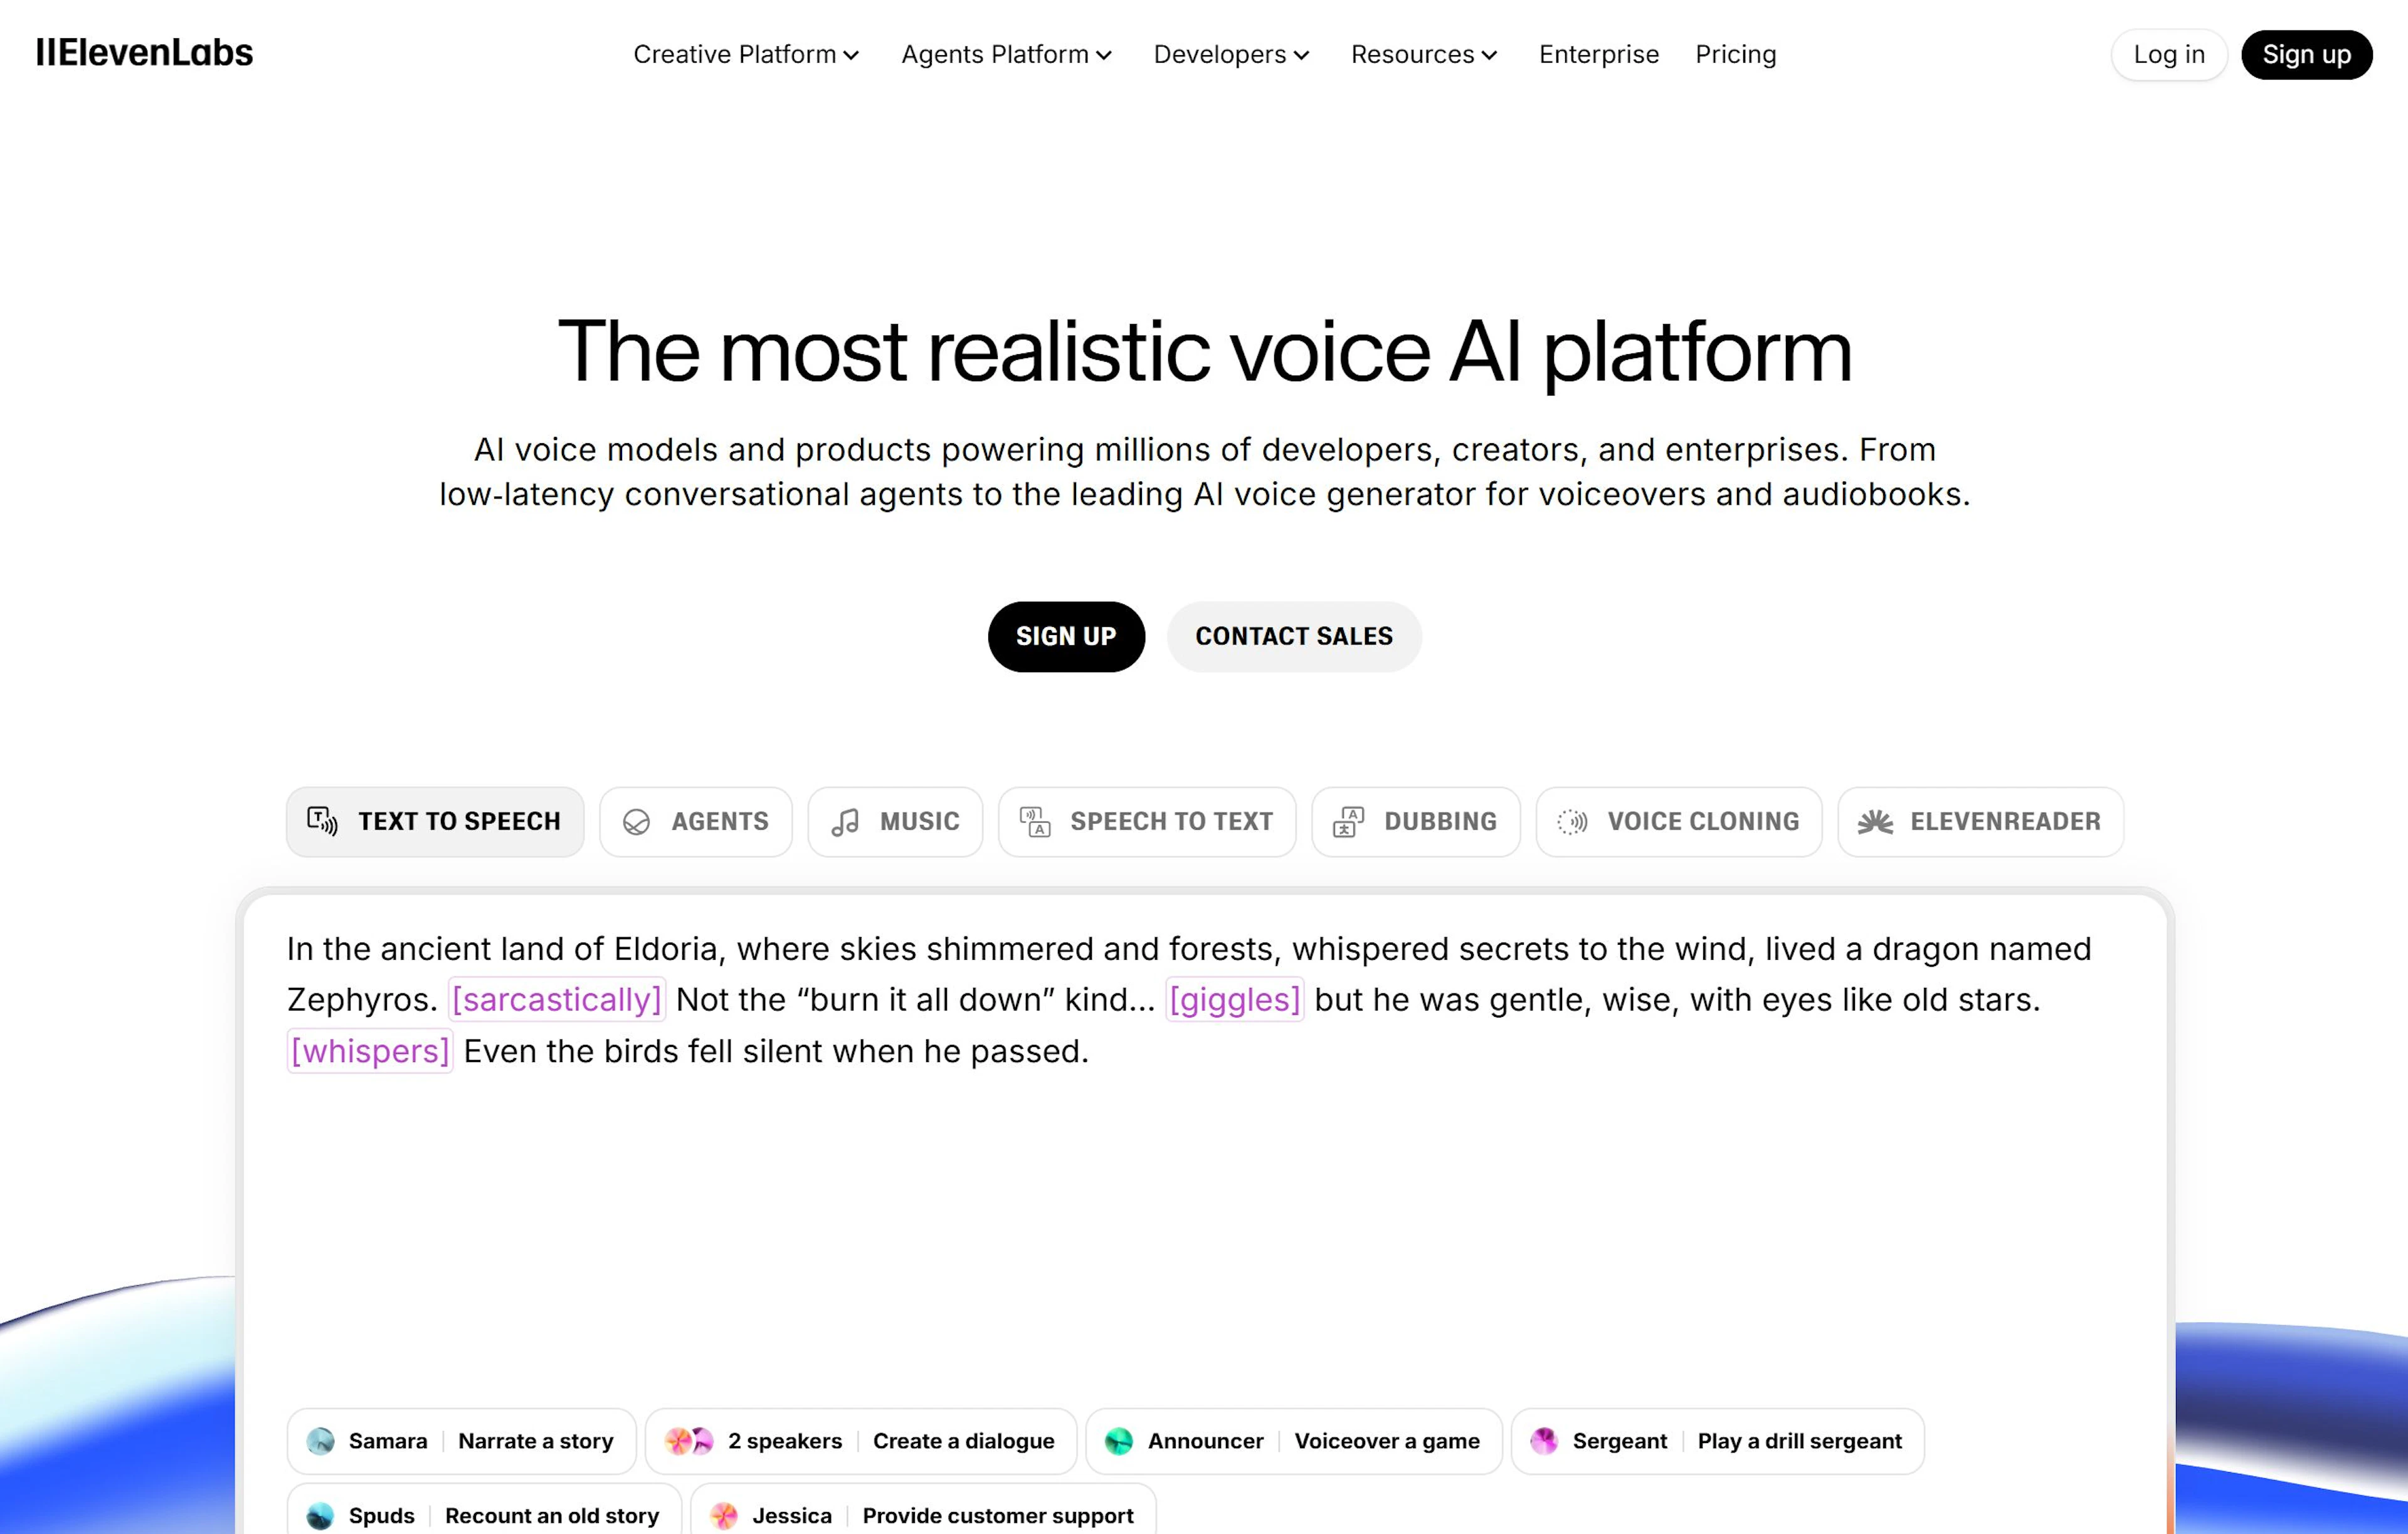Click the Agents tab icon

coord(636,822)
